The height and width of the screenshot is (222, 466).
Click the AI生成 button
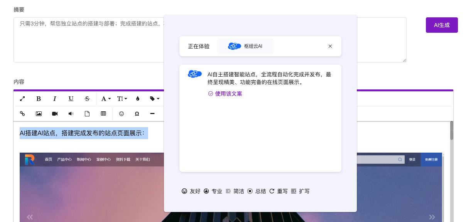click(x=442, y=25)
